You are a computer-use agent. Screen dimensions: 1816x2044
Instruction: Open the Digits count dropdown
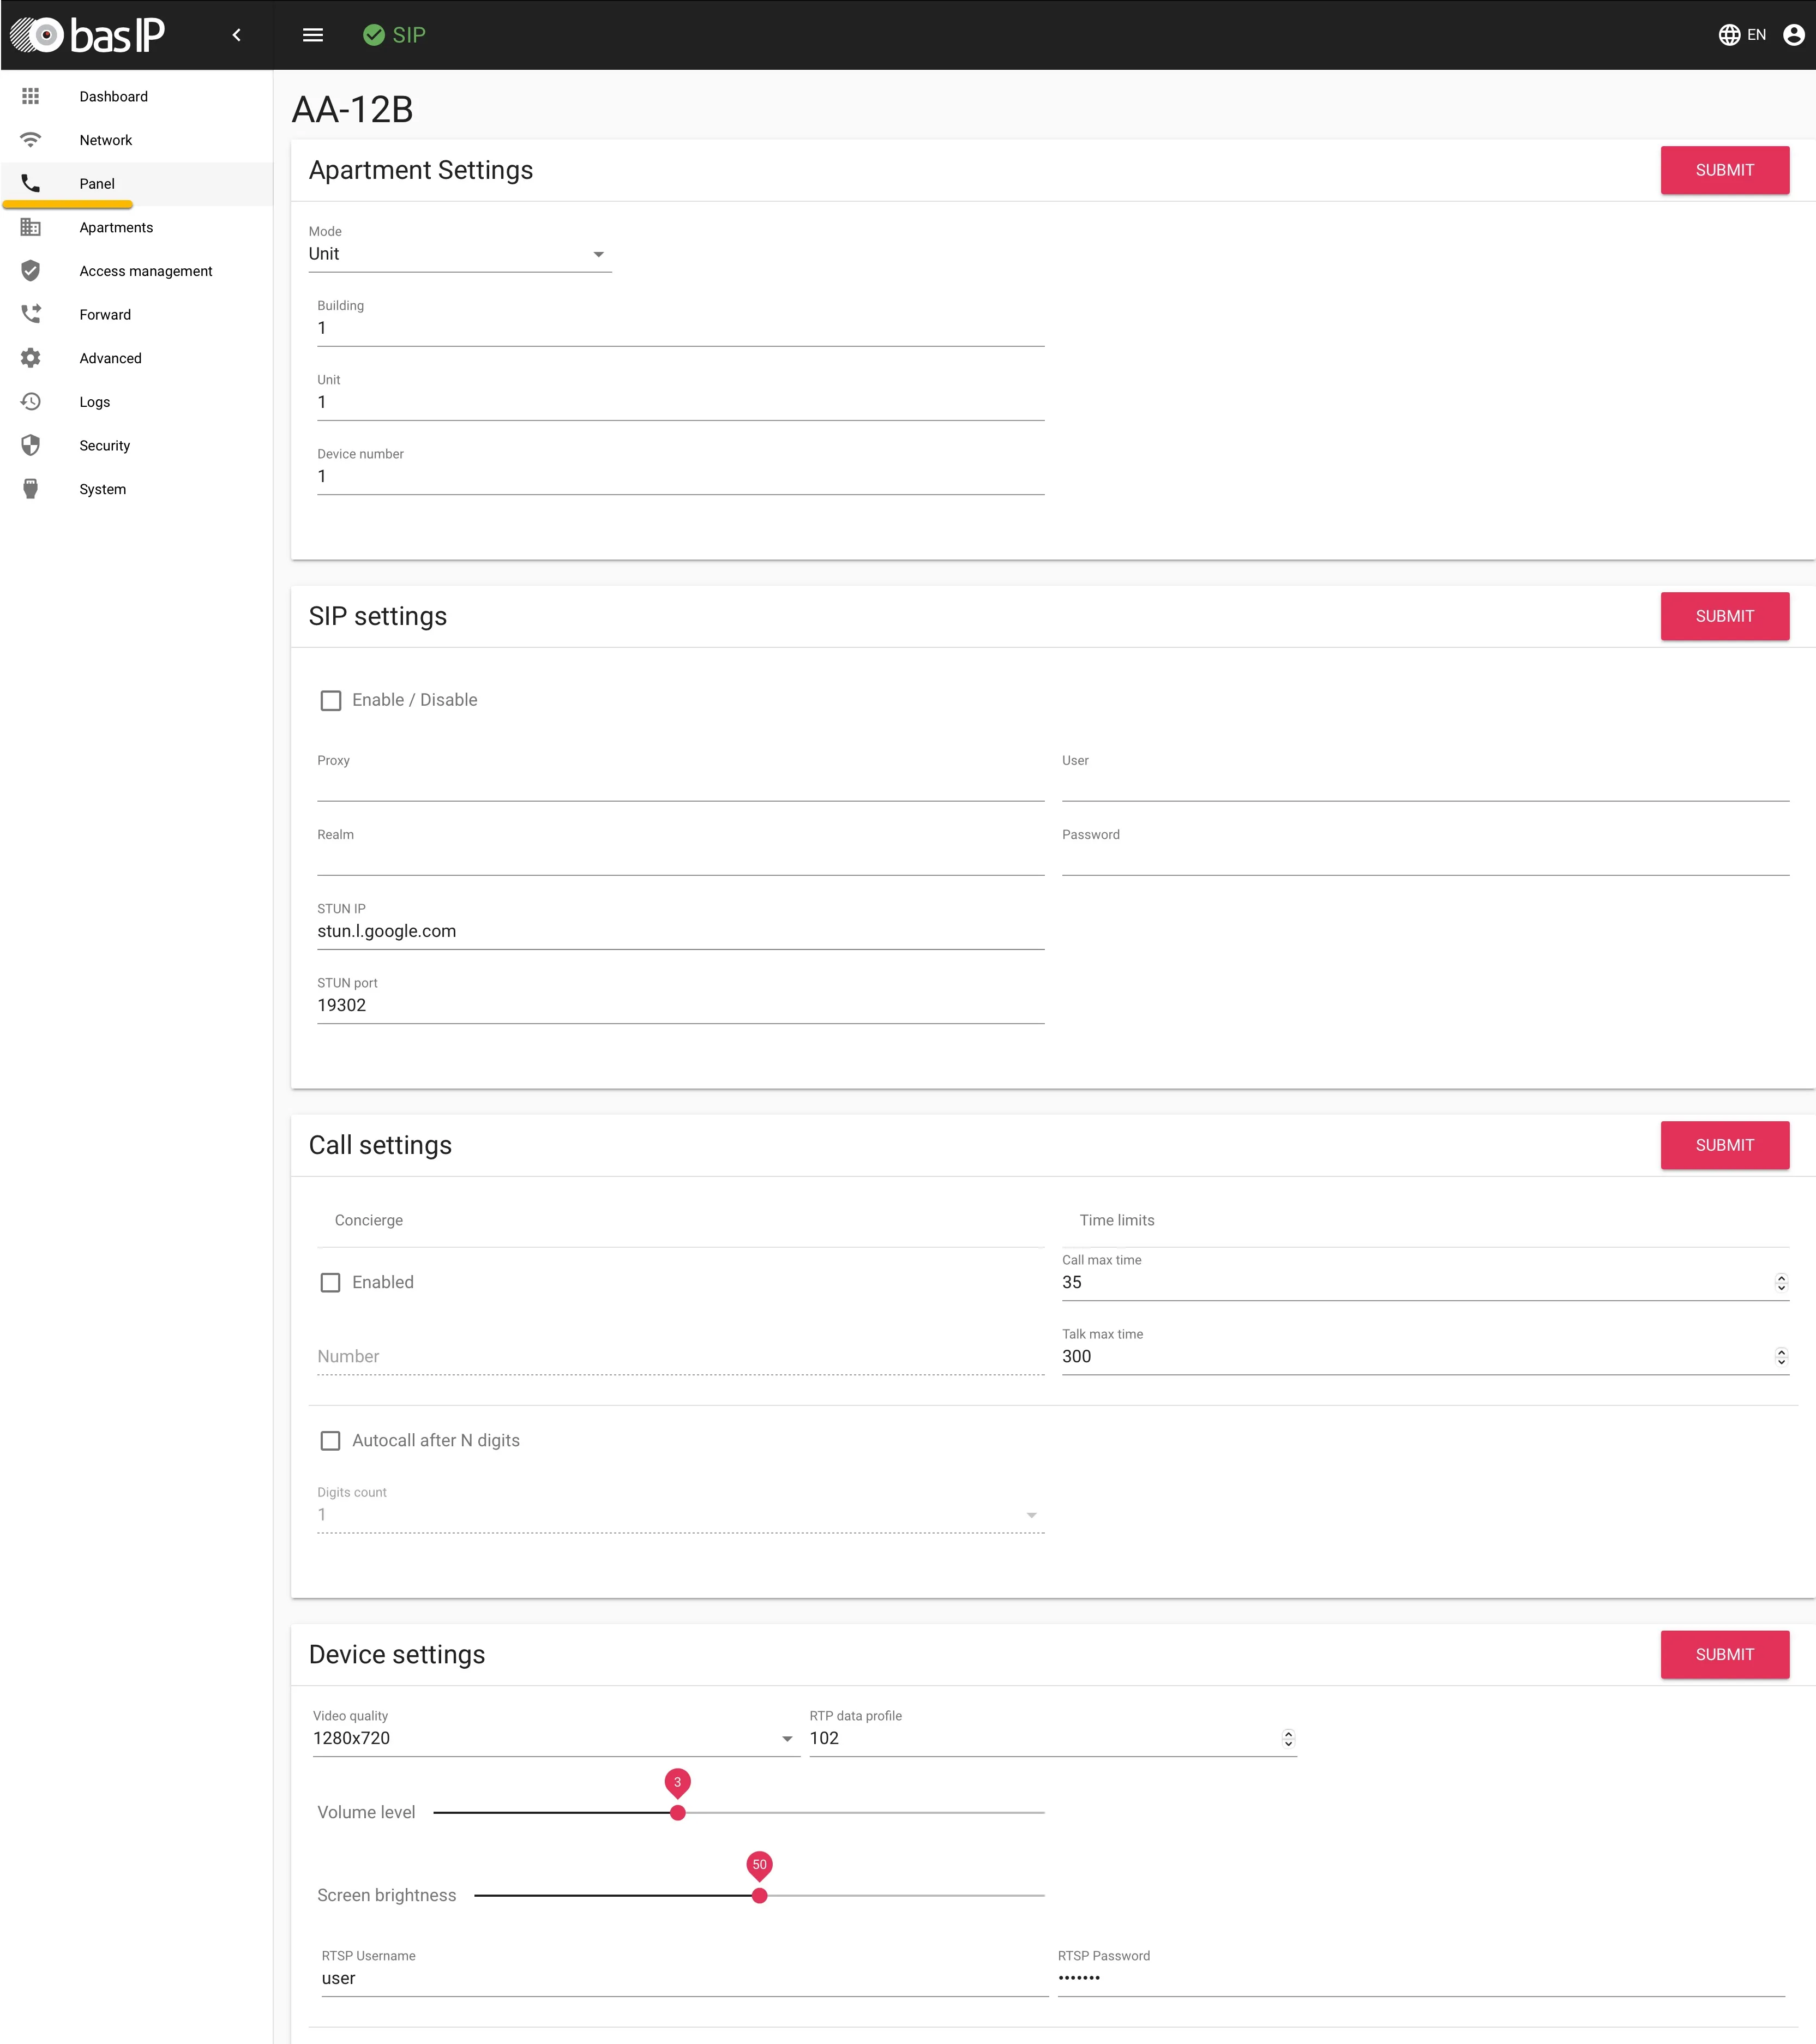681,1514
